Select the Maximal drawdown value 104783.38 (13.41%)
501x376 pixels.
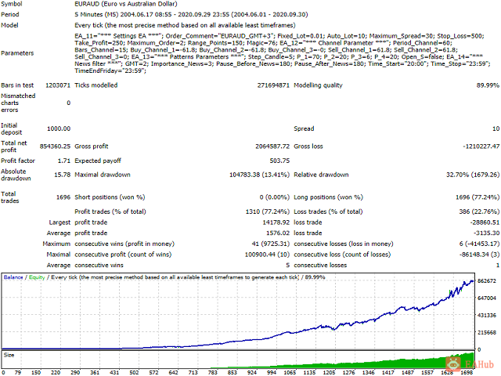tap(259, 175)
